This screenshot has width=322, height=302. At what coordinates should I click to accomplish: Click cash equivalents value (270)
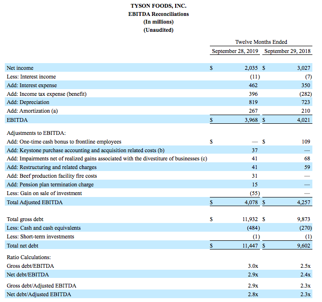click(x=306, y=228)
